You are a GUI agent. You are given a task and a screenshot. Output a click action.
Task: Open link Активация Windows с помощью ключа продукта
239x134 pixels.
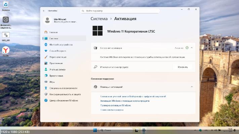coord(125,101)
